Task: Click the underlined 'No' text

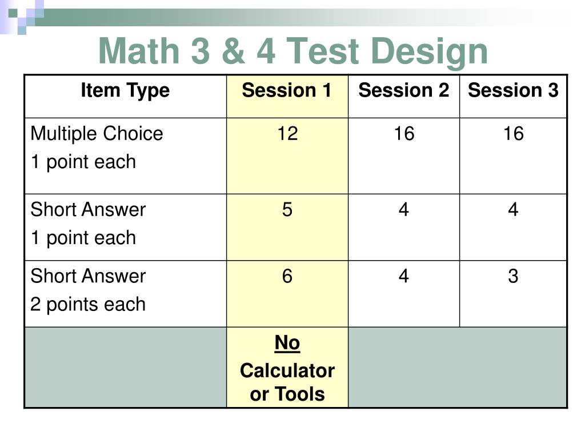Action: coord(287,343)
